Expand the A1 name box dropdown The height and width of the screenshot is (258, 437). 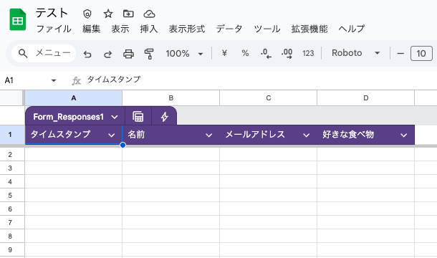(x=54, y=80)
